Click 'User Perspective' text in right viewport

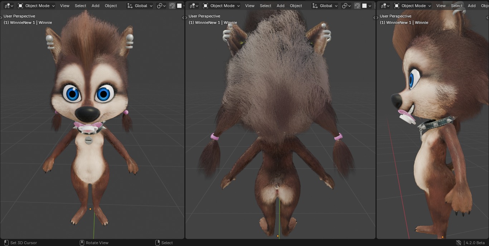pos(396,16)
